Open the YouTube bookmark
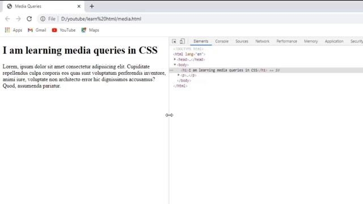Viewport: 363px width, 204px height. point(64,30)
